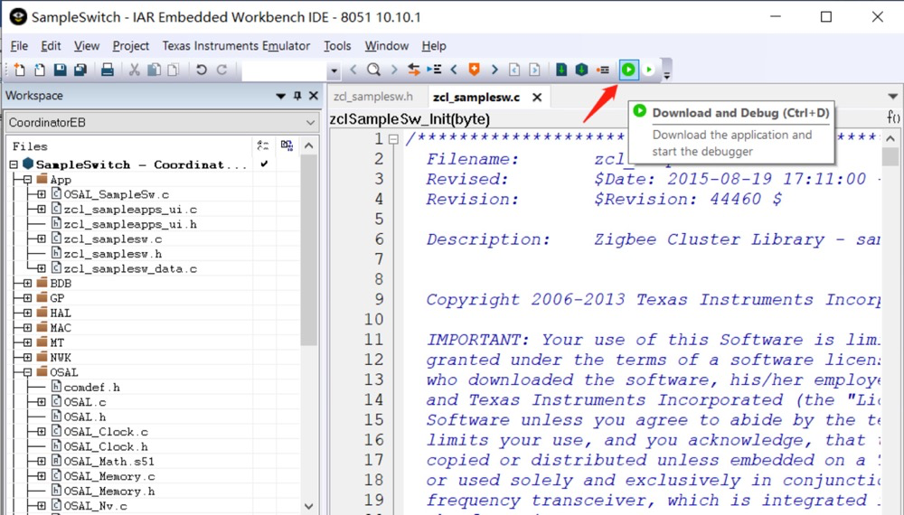Pin the Workspace panel with the pushpin
The width and height of the screenshot is (904, 515).
(297, 96)
